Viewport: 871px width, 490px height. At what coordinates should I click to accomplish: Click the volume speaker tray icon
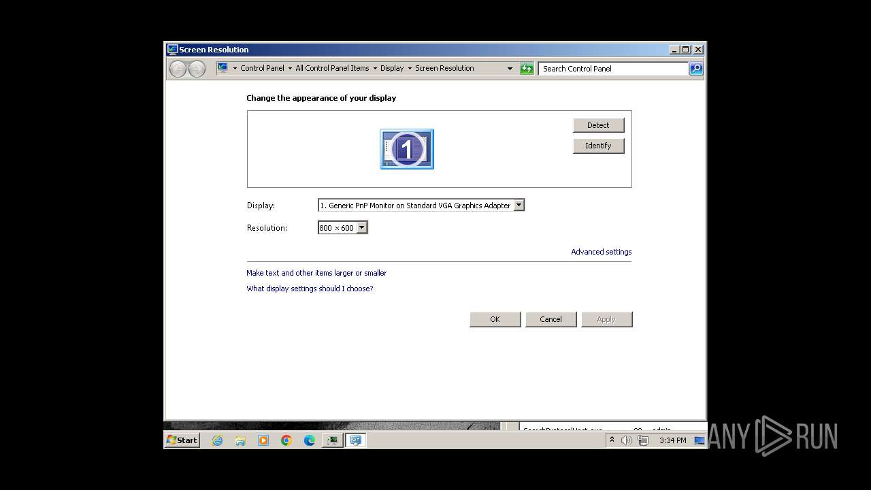(626, 440)
